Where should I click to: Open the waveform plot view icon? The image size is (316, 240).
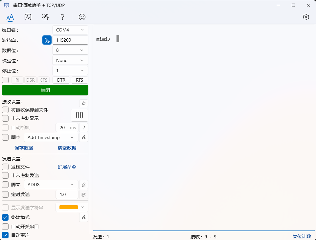tap(28, 17)
